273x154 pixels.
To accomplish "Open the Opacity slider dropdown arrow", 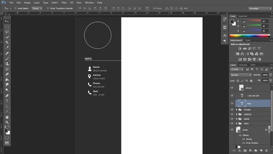I will [x=270, y=75].
